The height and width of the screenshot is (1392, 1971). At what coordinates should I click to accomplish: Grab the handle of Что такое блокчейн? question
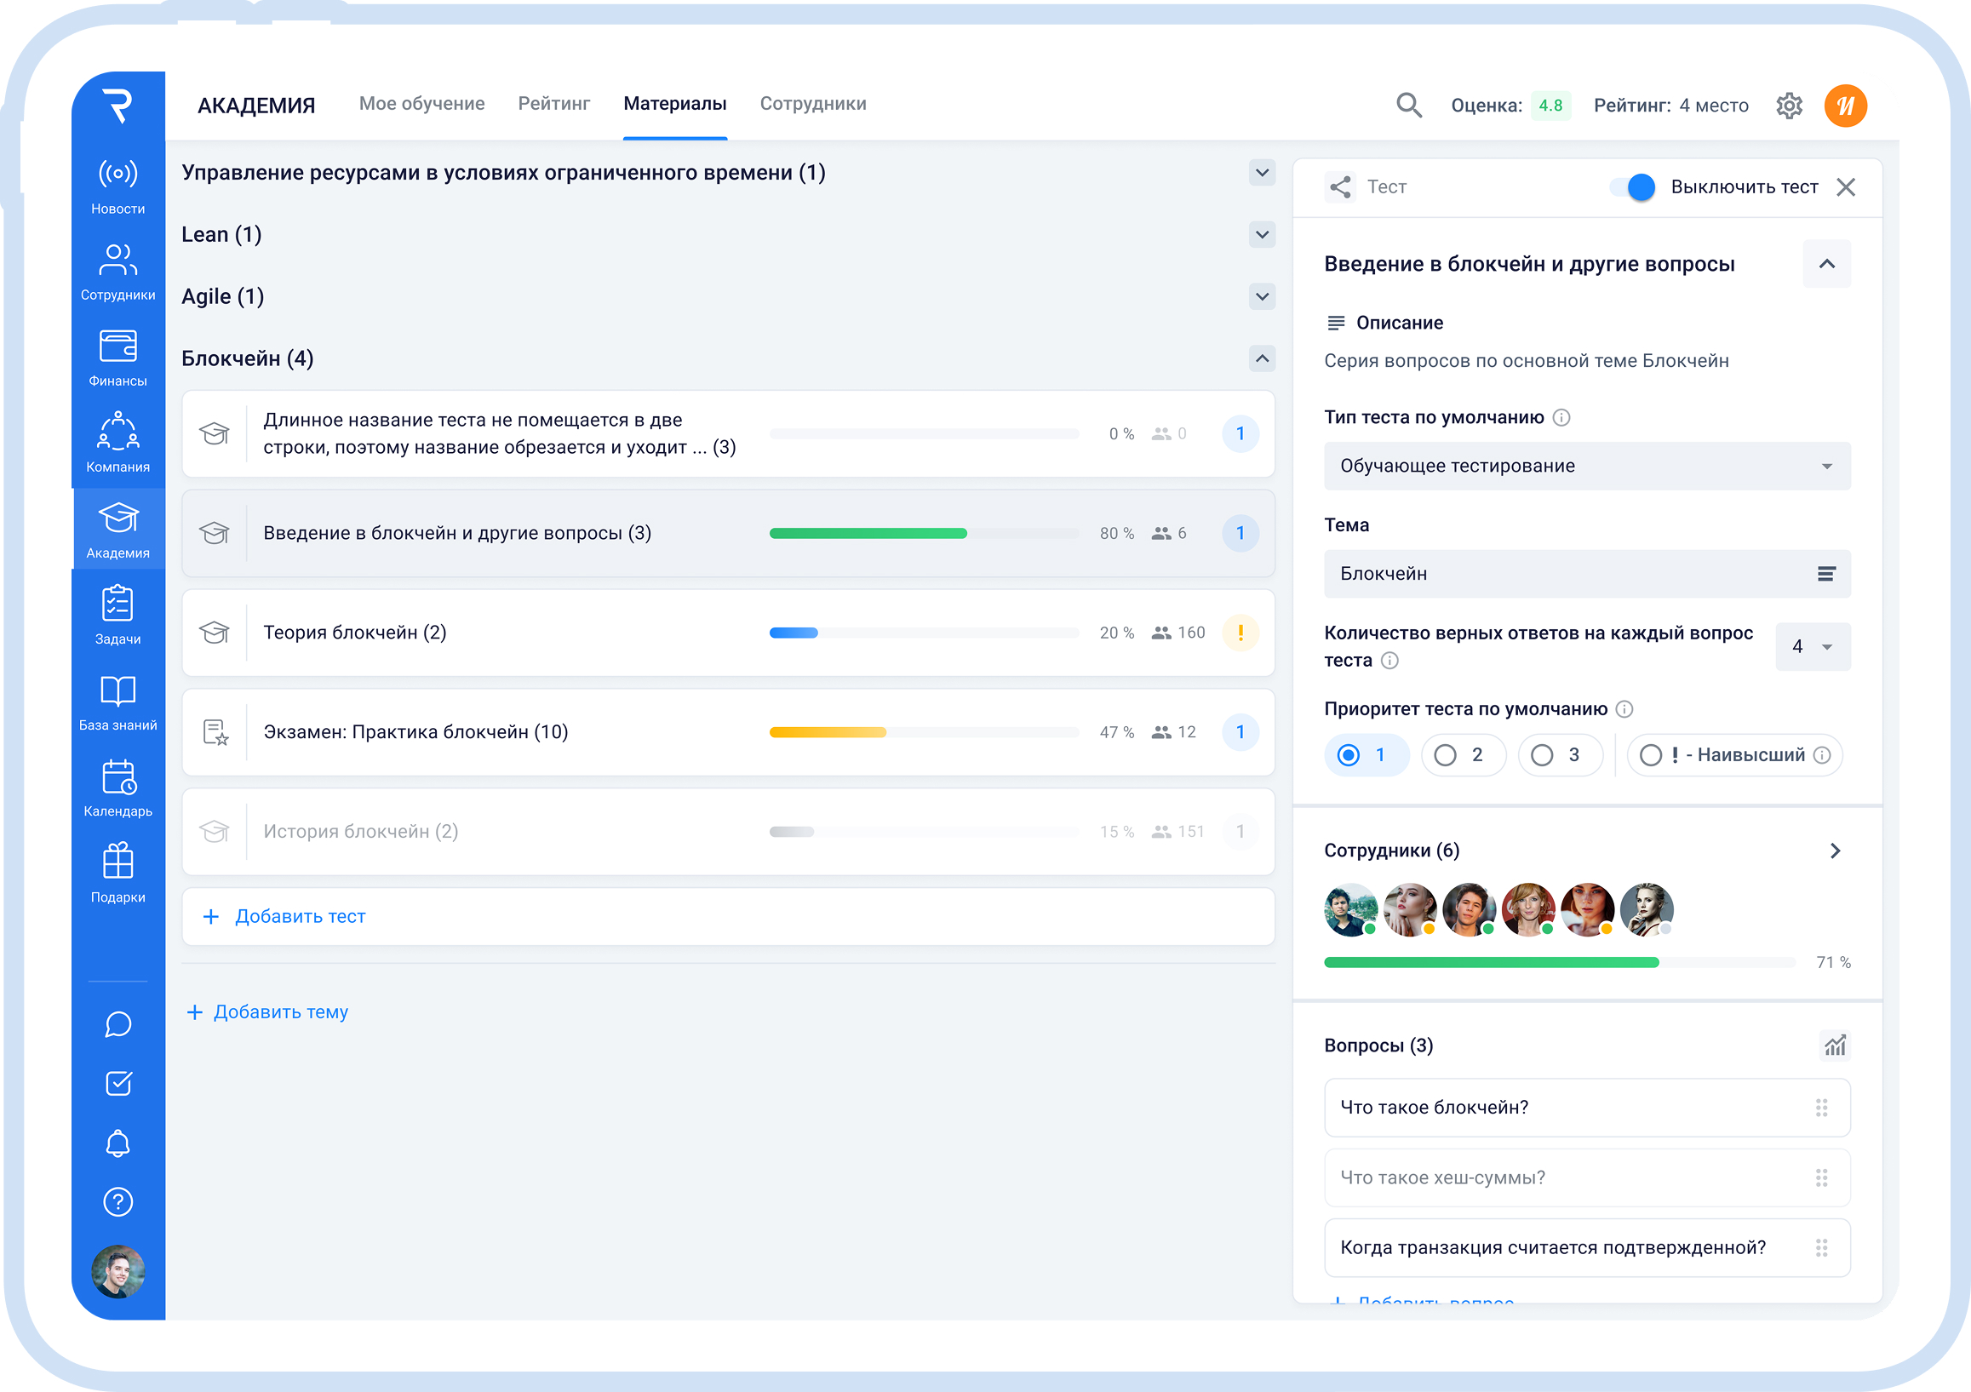pos(1822,1108)
